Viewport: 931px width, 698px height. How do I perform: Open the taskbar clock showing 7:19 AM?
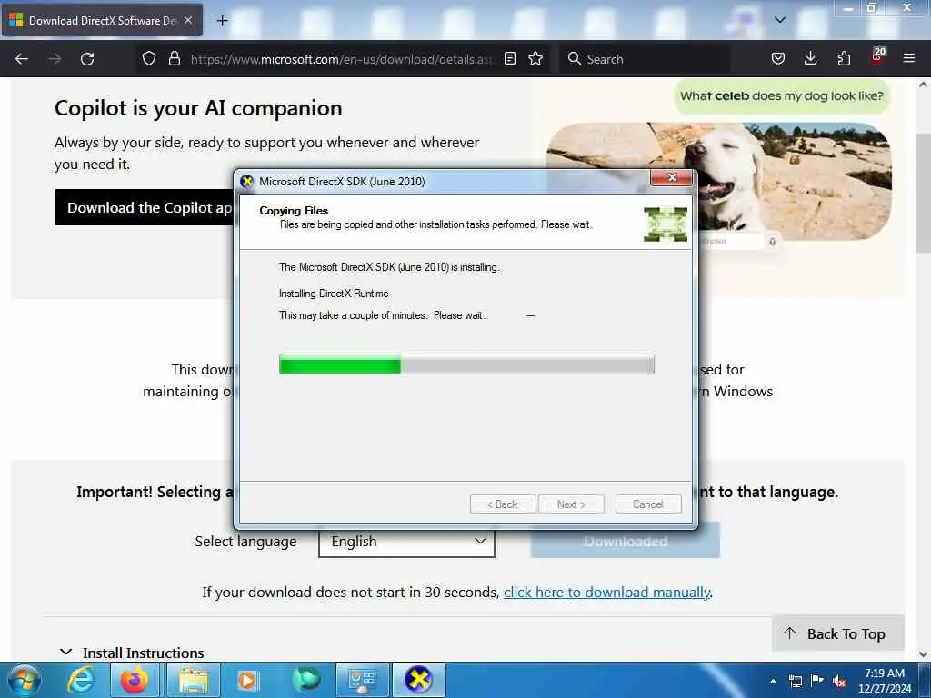point(884,681)
